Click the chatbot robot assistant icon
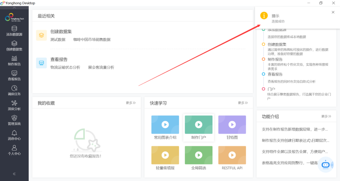340x181 pixels. [325, 165]
